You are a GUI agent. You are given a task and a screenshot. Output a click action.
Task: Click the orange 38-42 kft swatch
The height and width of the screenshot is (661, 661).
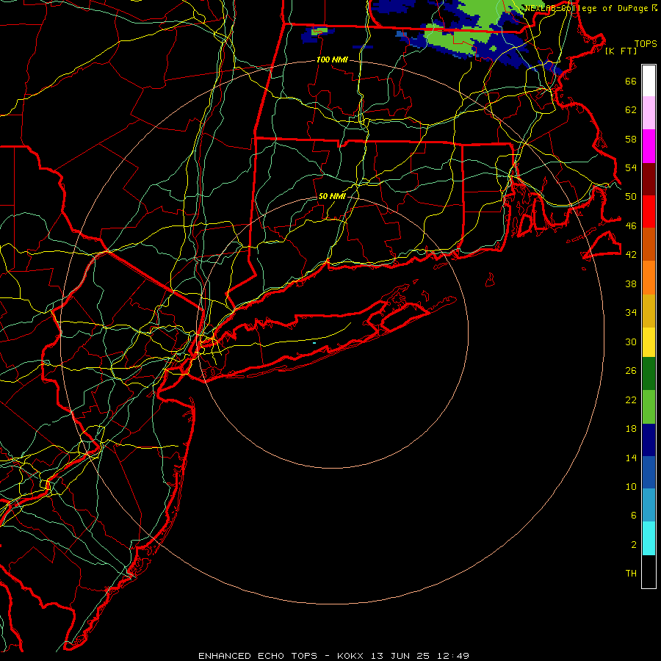pyautogui.click(x=649, y=278)
